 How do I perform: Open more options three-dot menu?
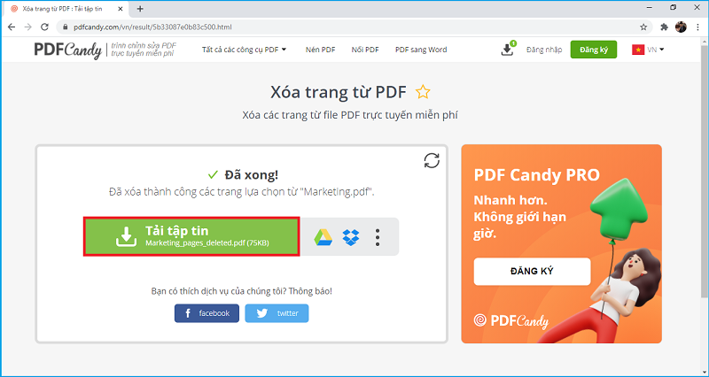[x=378, y=237]
